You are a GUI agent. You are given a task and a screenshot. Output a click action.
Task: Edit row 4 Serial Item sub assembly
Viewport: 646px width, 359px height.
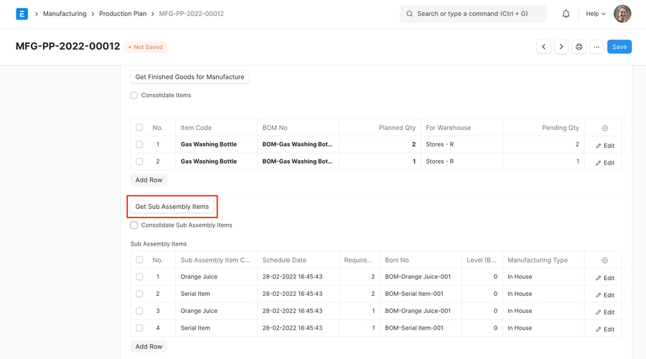click(x=604, y=329)
